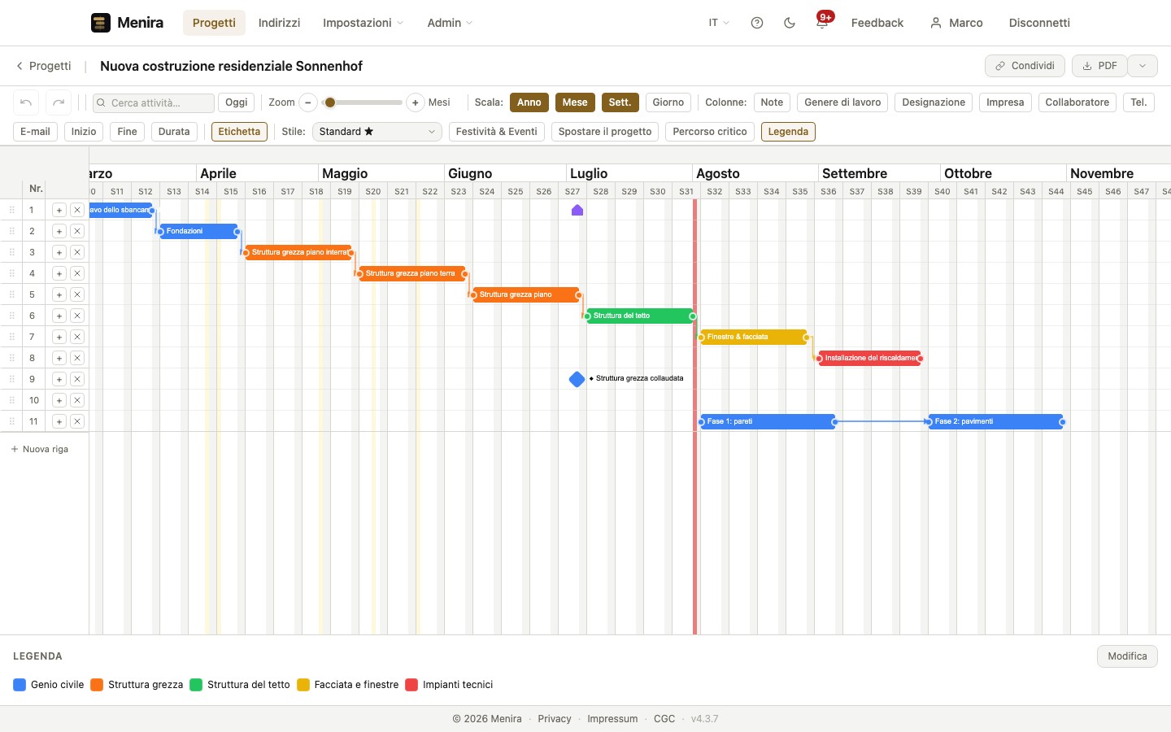This screenshot has width=1171, height=732.
Task: Grab the drag handle of row 8
Action: (x=12, y=358)
